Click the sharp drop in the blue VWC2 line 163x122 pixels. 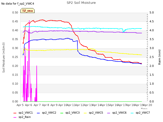pyautogui.click(x=77, y=46)
